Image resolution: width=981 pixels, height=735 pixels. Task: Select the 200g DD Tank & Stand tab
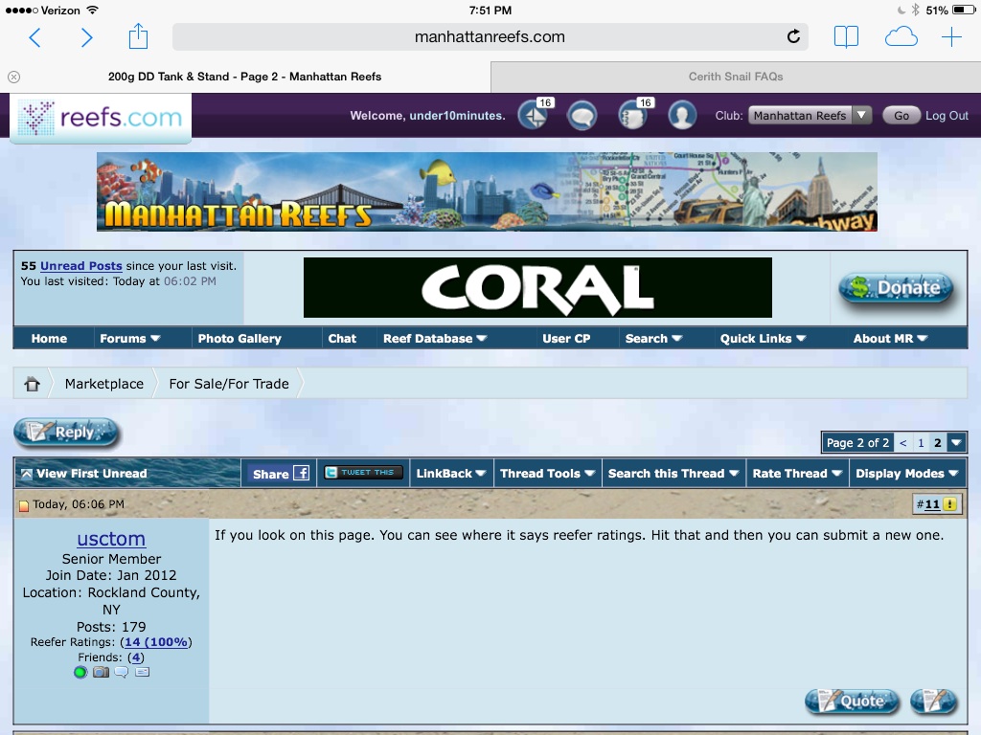coord(244,77)
